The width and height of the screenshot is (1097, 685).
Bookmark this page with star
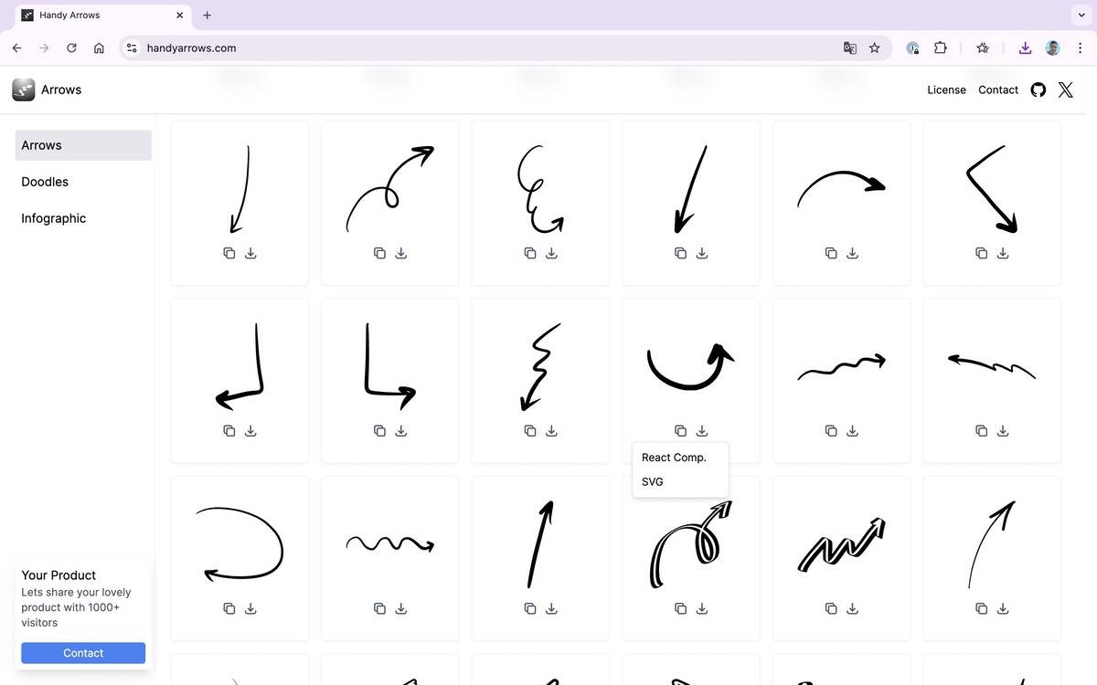[x=875, y=47]
